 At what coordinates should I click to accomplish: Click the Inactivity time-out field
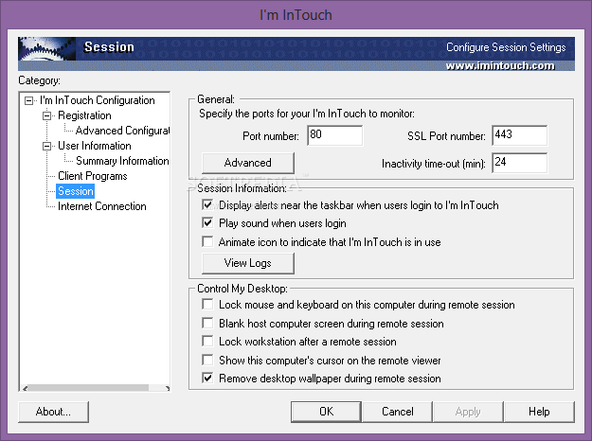click(519, 163)
